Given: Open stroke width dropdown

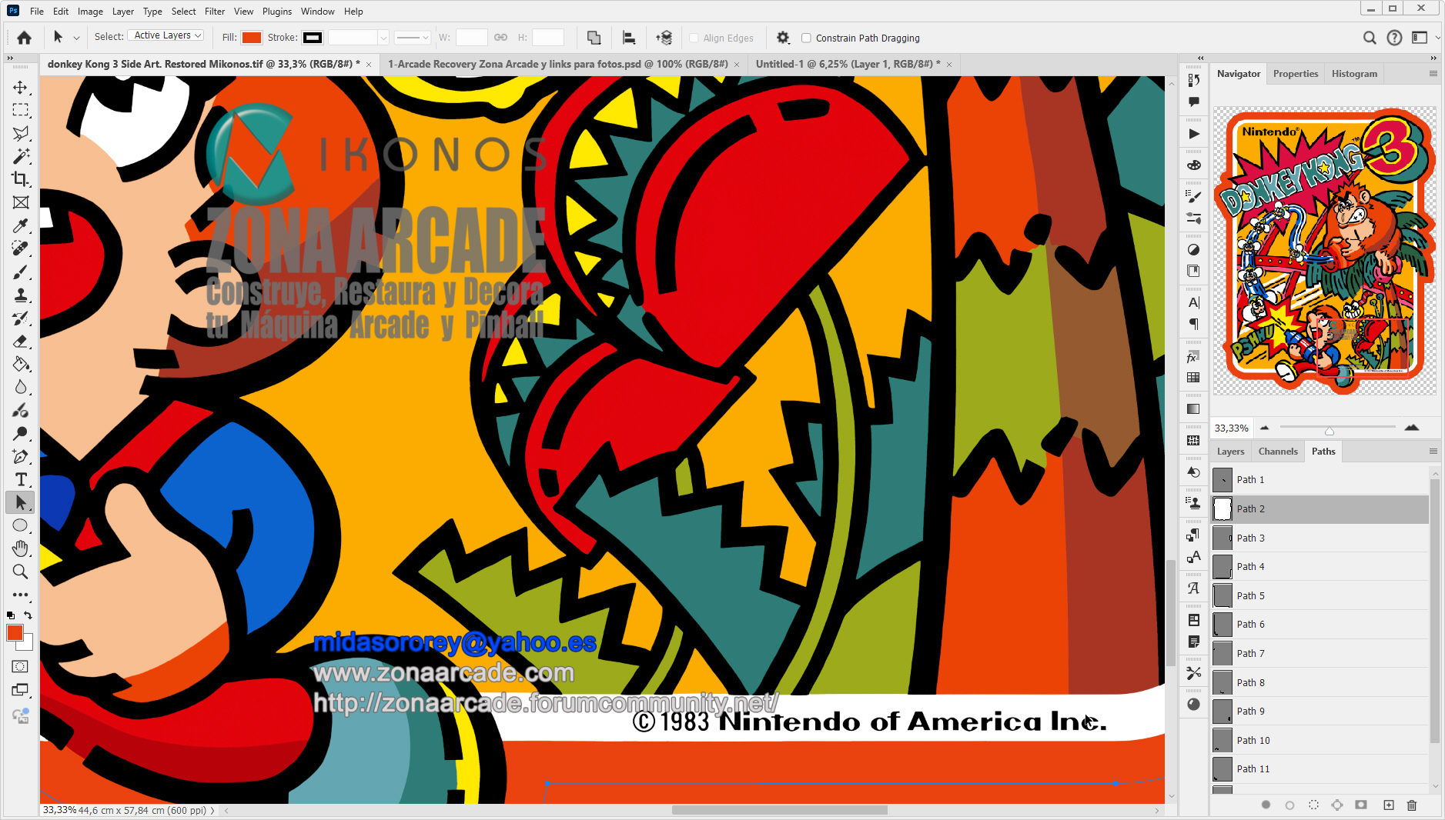Looking at the screenshot, I should pos(383,38).
